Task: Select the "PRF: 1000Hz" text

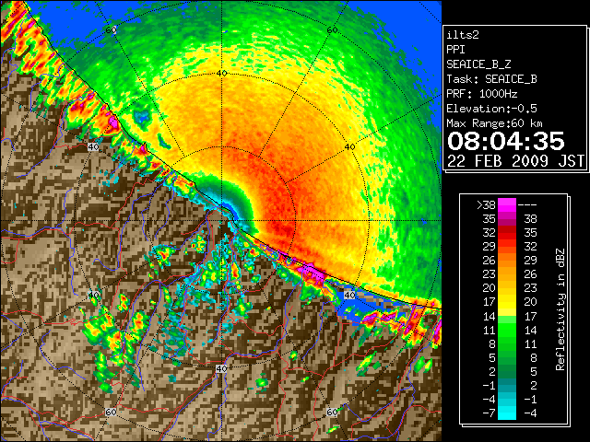Action: tap(482, 94)
